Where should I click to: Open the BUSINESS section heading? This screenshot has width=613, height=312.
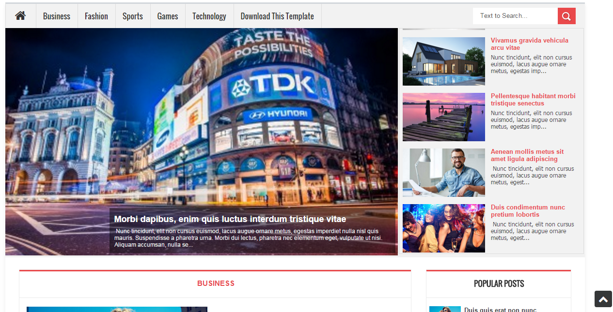(x=216, y=283)
